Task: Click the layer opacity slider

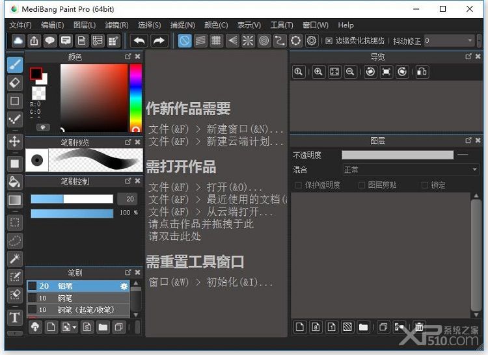Action: (398, 155)
